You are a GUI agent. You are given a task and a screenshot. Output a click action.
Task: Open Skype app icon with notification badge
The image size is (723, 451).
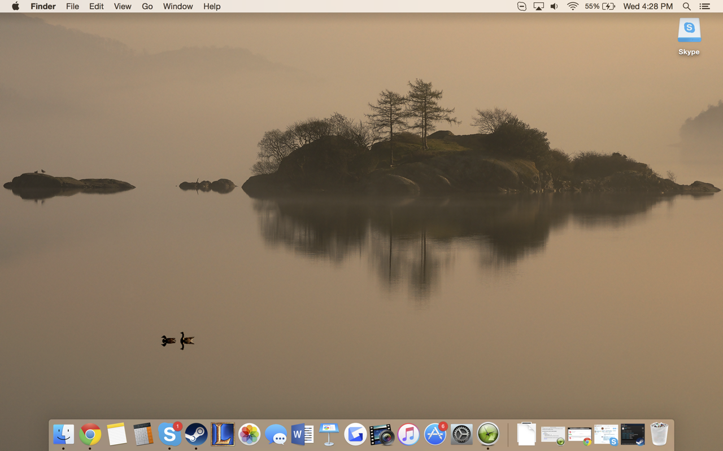coord(169,435)
